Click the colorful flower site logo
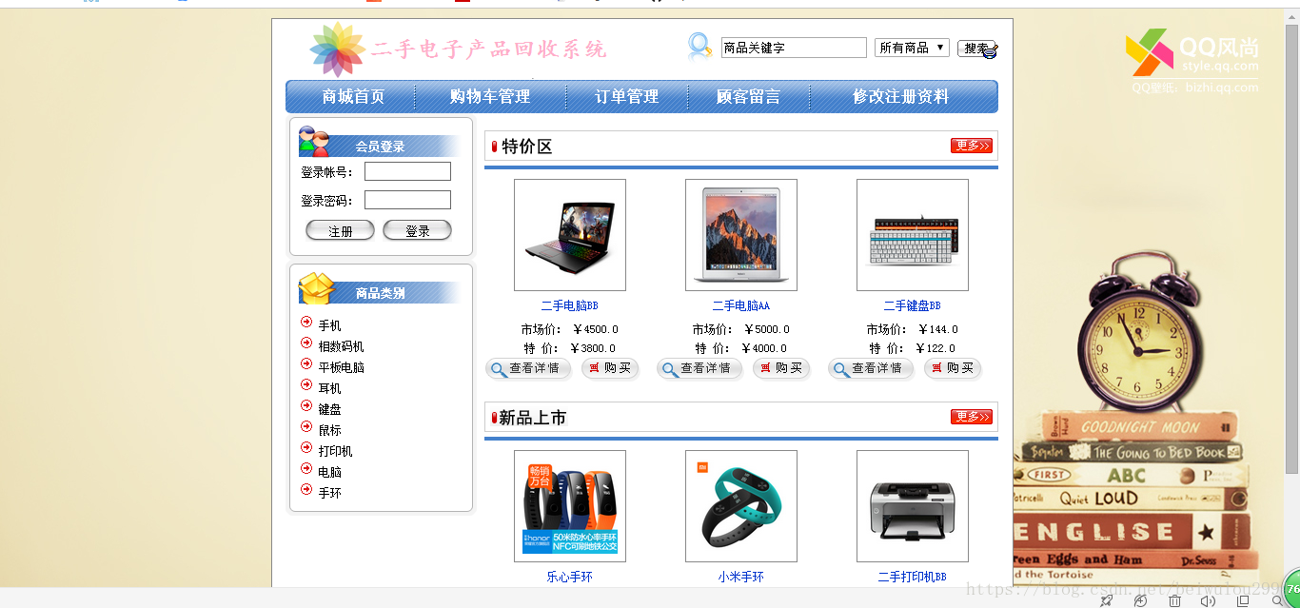Image resolution: width=1300 pixels, height=608 pixels. click(x=337, y=49)
